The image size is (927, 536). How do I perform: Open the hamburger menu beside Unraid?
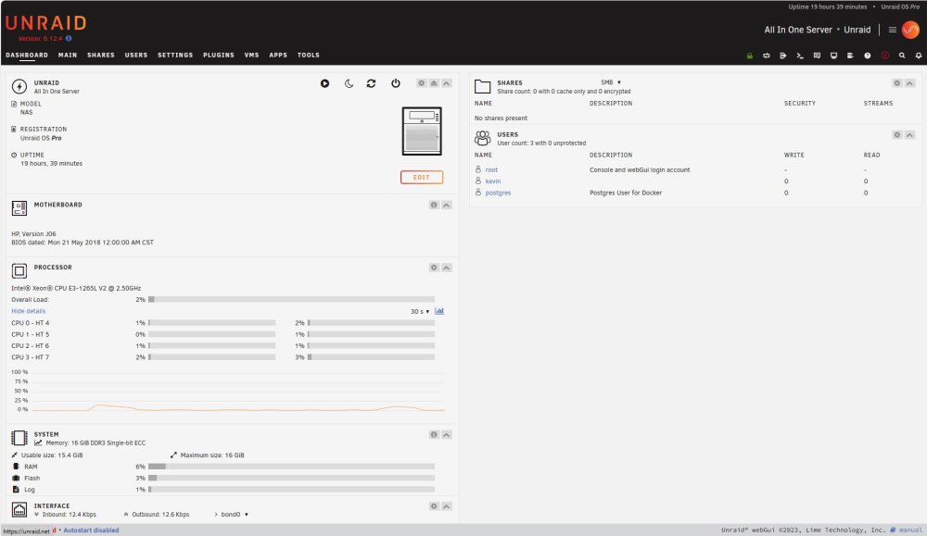pyautogui.click(x=892, y=30)
